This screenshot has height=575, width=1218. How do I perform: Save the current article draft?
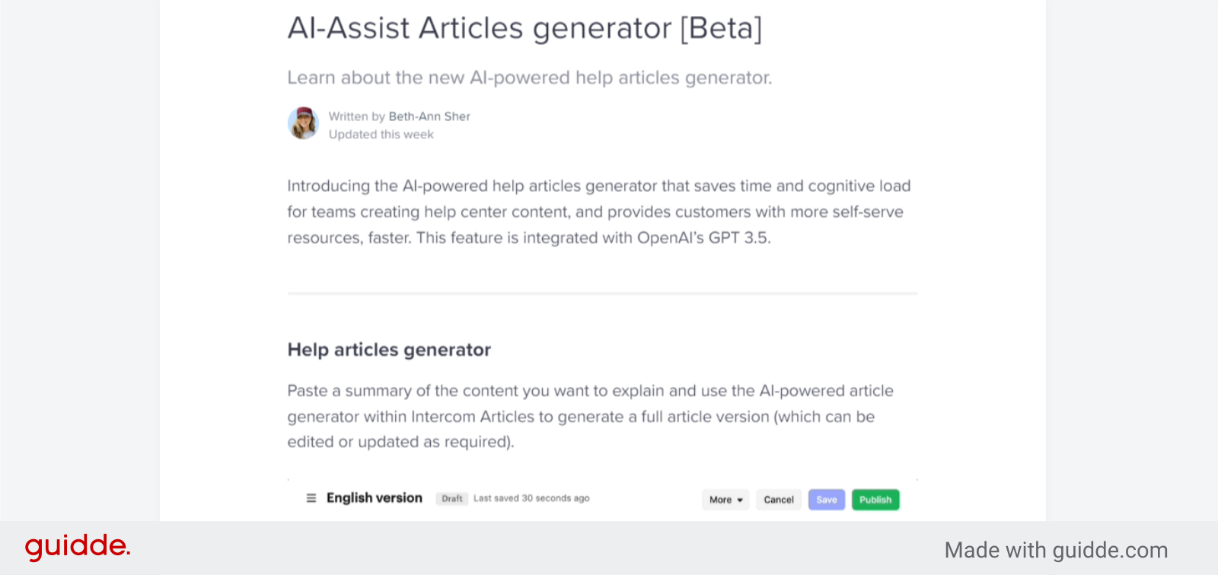(826, 500)
